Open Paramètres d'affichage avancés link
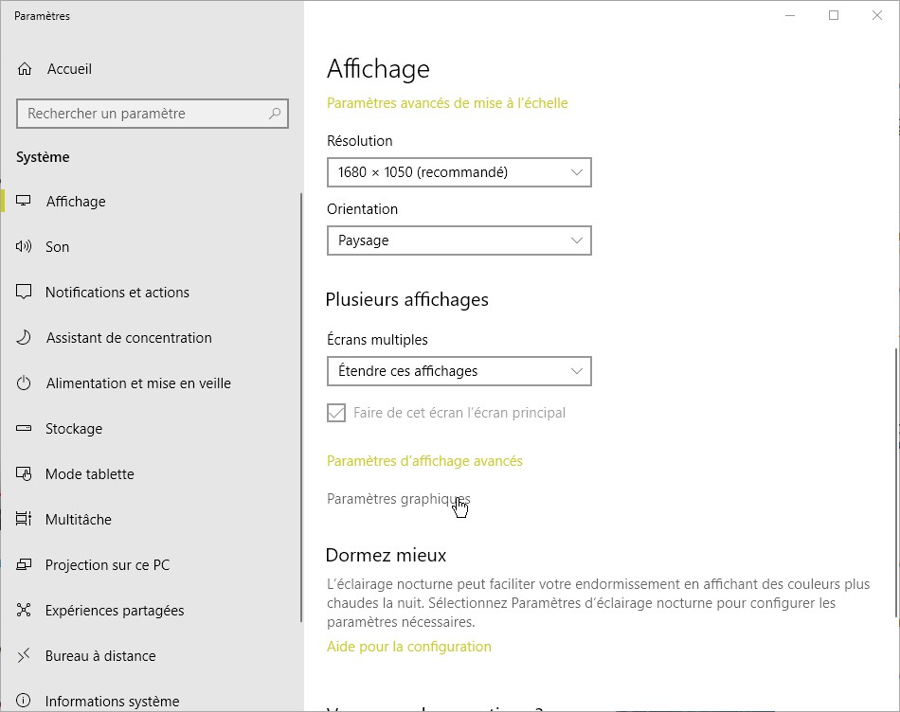900x712 pixels. point(424,461)
